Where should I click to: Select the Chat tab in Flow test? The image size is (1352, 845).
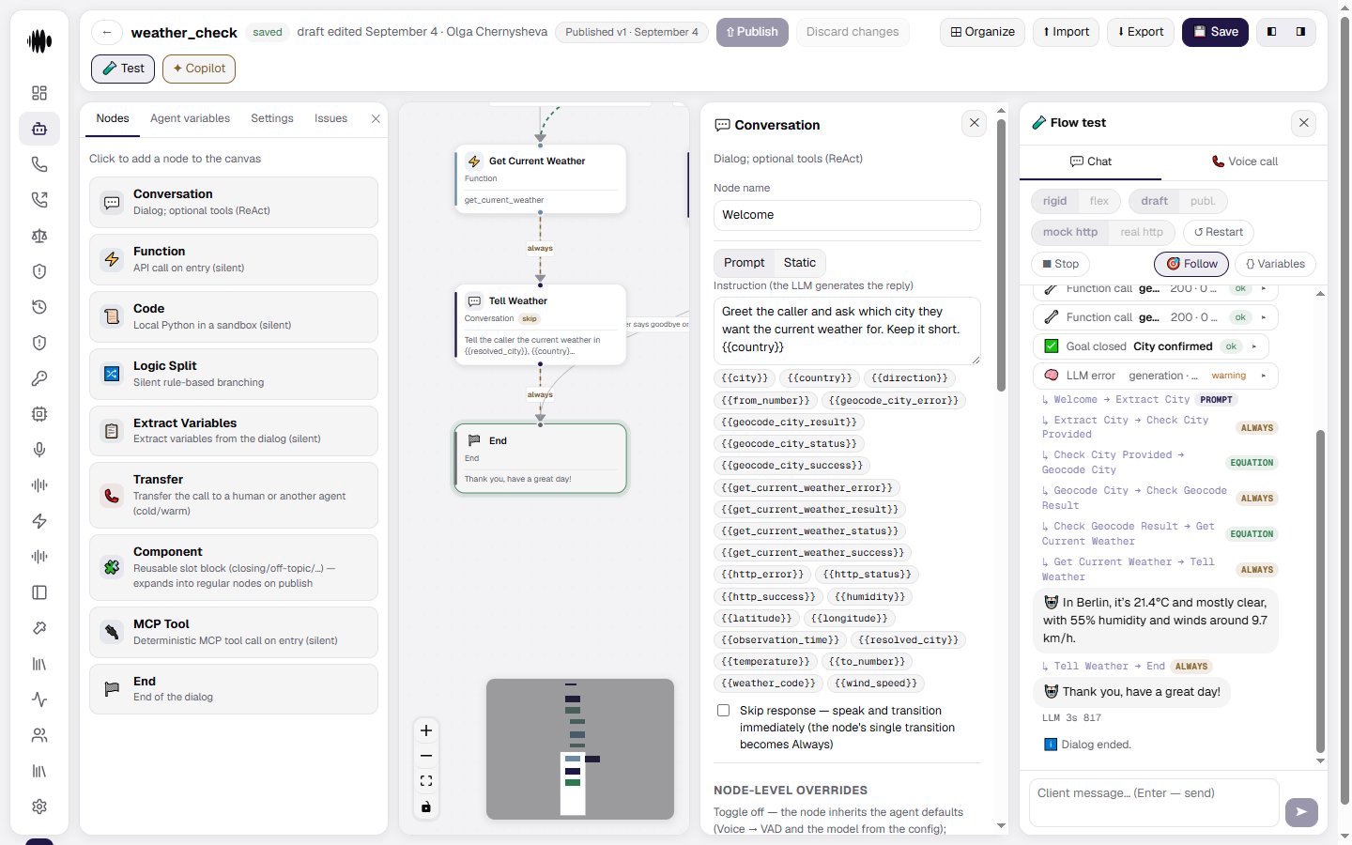[x=1090, y=161]
